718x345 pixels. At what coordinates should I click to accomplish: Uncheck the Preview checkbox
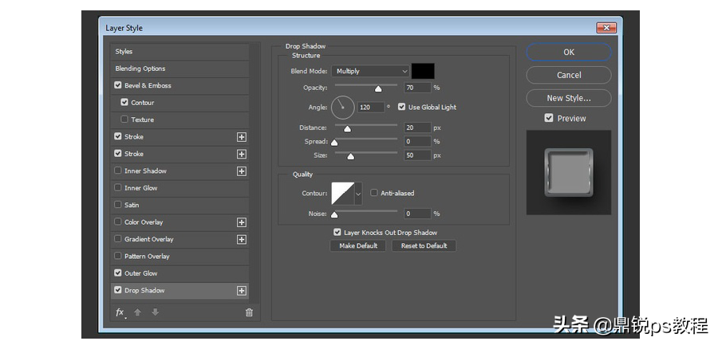[549, 118]
